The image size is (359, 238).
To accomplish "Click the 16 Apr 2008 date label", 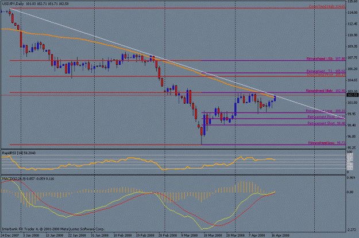I will coord(280,235).
